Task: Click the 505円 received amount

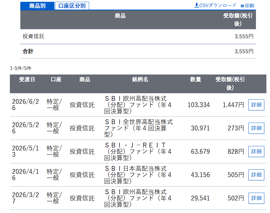Action: click(x=236, y=175)
